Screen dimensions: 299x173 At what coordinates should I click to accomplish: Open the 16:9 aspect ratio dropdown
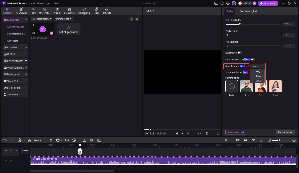point(200,133)
